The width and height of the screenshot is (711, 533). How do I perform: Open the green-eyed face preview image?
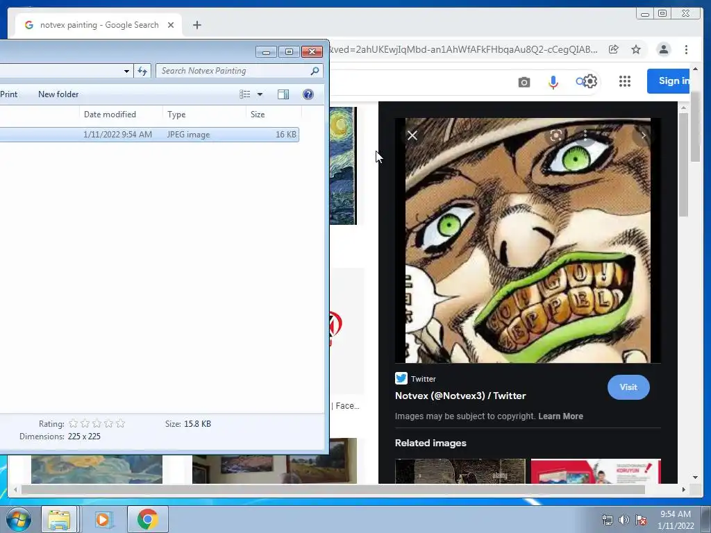[528, 240]
